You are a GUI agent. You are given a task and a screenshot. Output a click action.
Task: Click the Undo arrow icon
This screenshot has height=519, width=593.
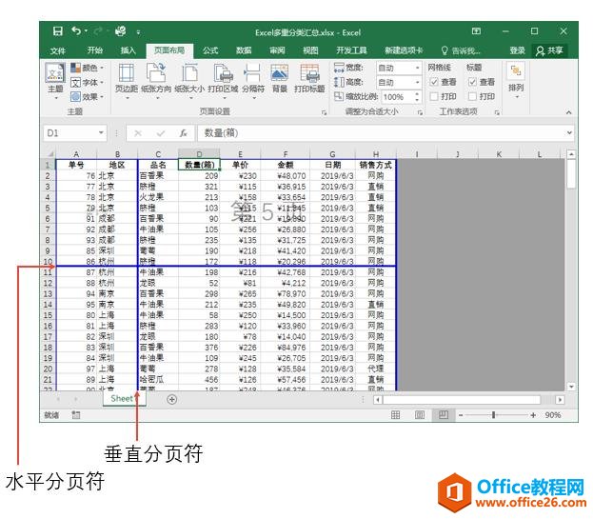click(76, 30)
